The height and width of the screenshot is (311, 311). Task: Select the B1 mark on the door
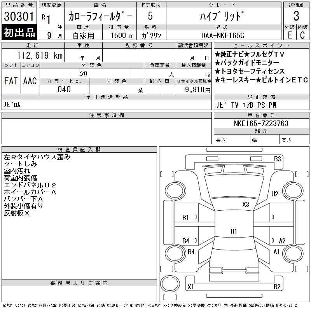click(x=185, y=218)
